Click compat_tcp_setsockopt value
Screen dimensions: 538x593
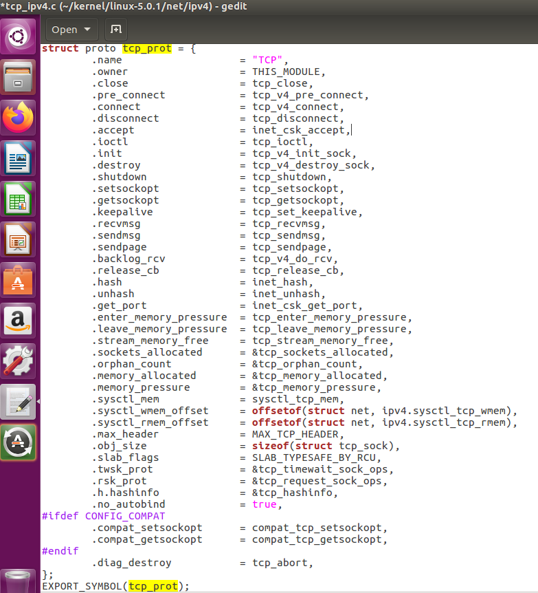point(317,528)
